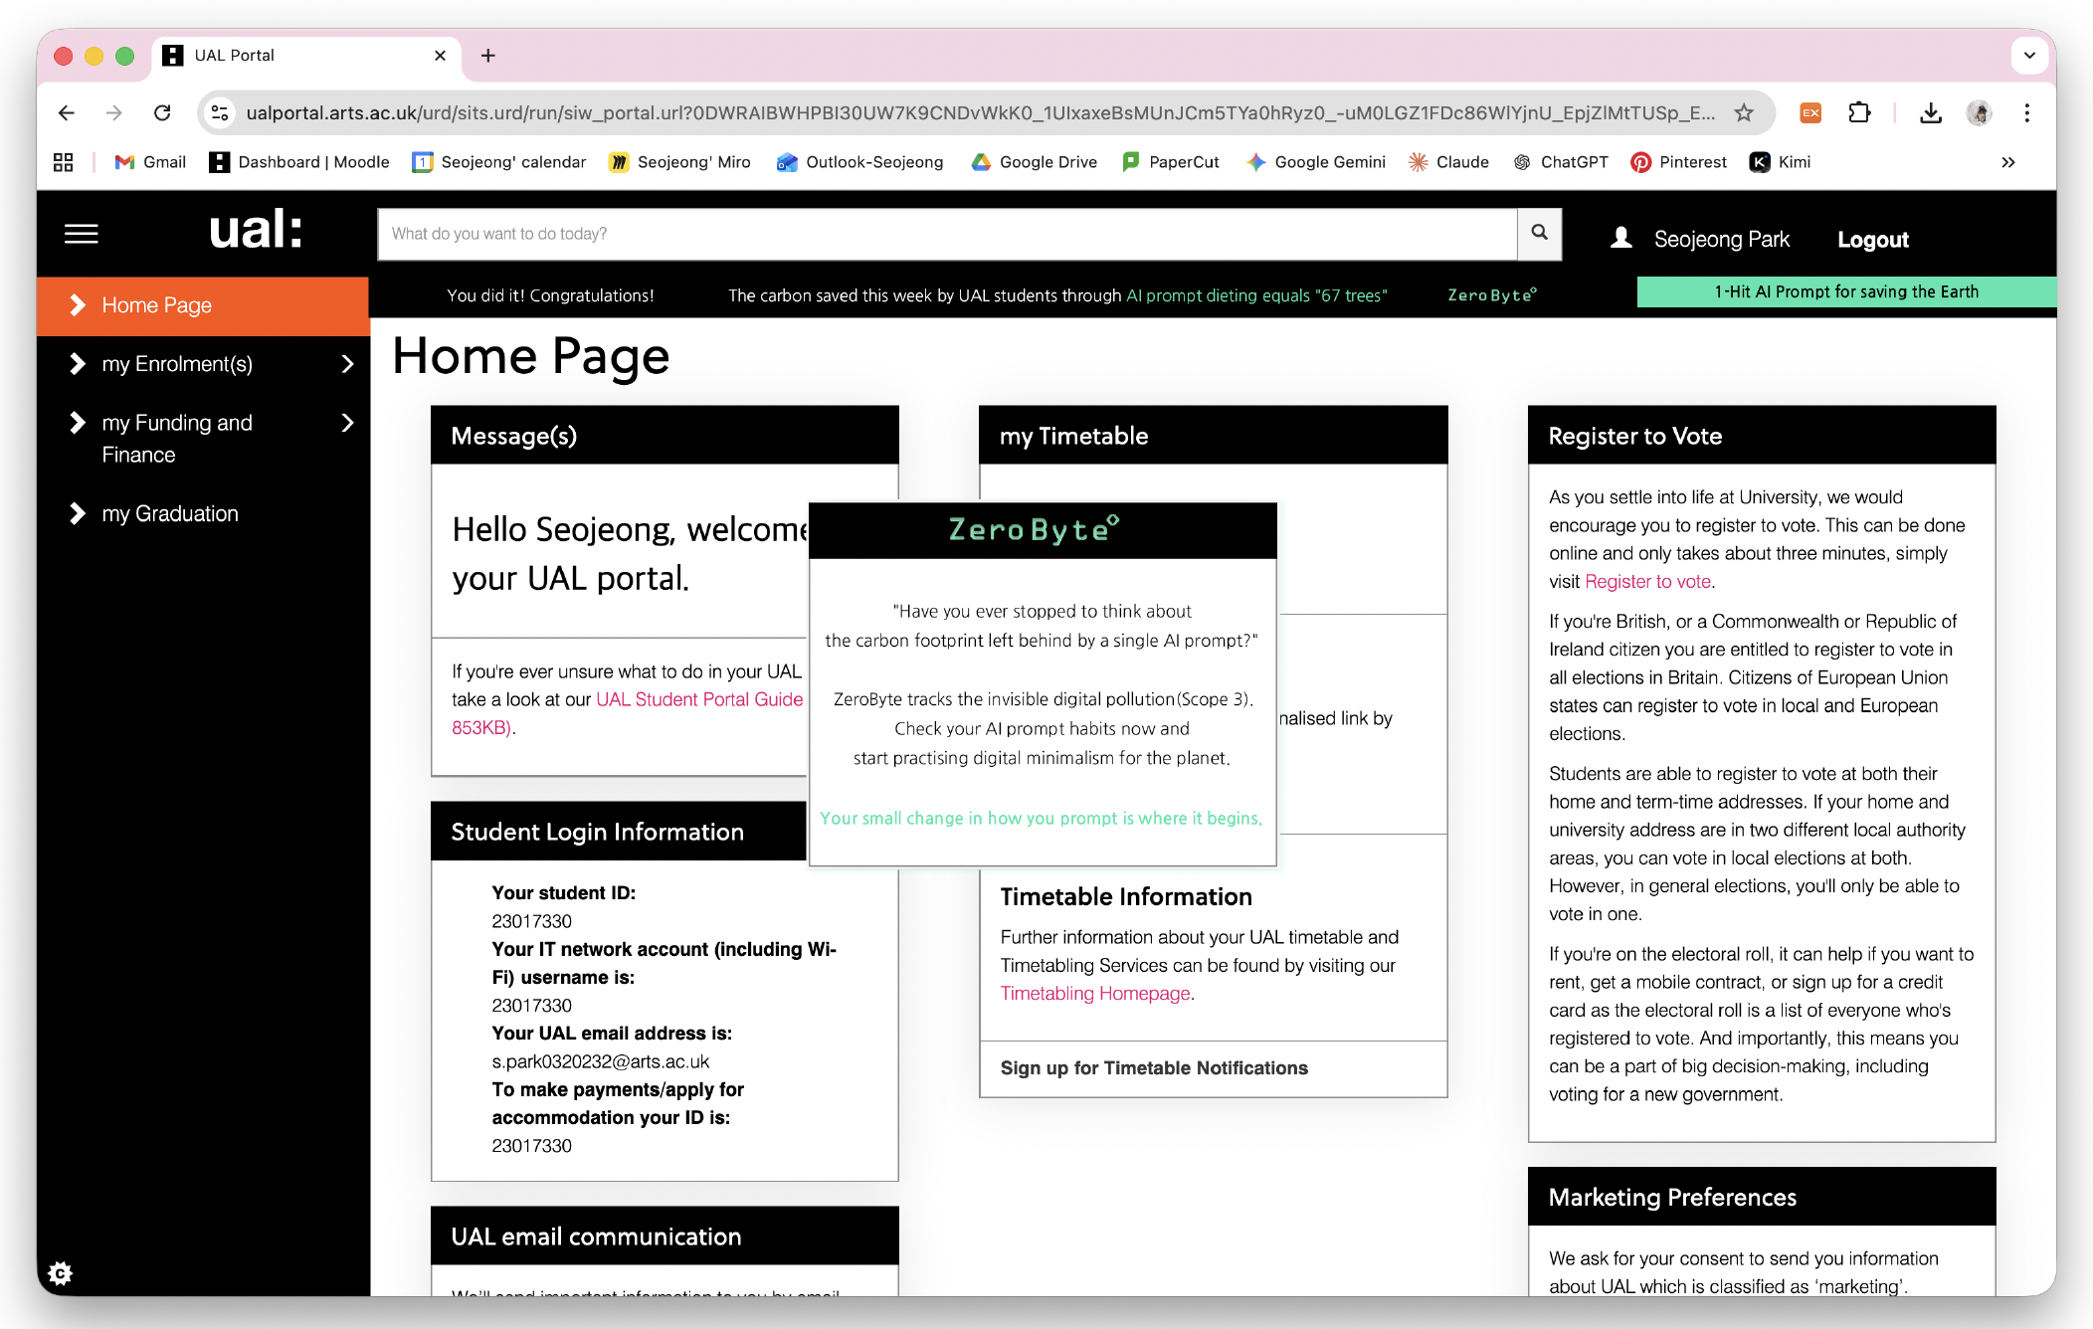Click the search magnifier button
The width and height of the screenshot is (2093, 1329).
point(1539,234)
